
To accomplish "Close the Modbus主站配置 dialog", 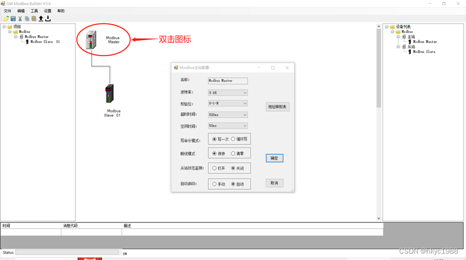I will click(x=287, y=68).
